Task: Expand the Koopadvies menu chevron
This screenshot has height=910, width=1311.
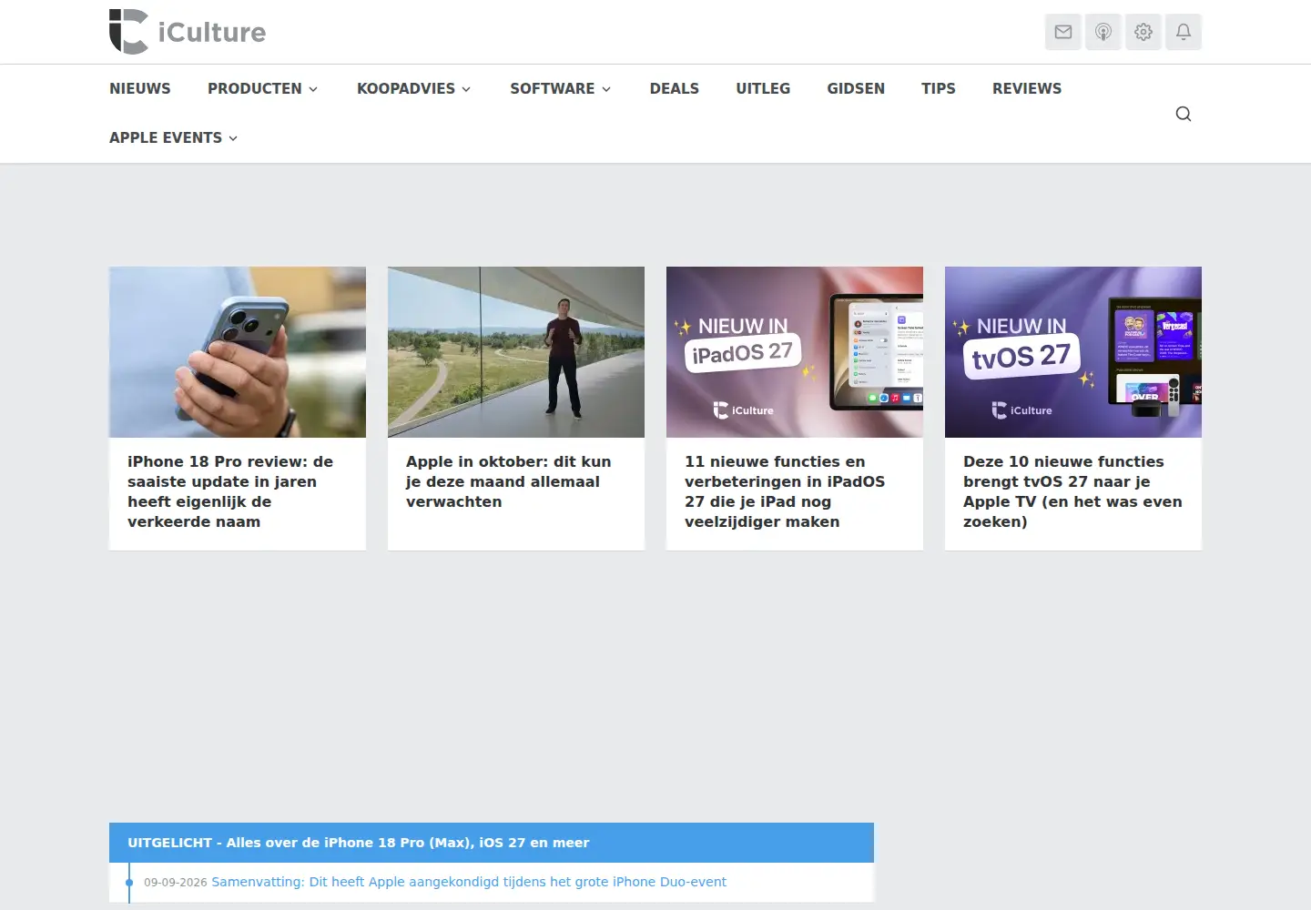Action: coord(466,89)
